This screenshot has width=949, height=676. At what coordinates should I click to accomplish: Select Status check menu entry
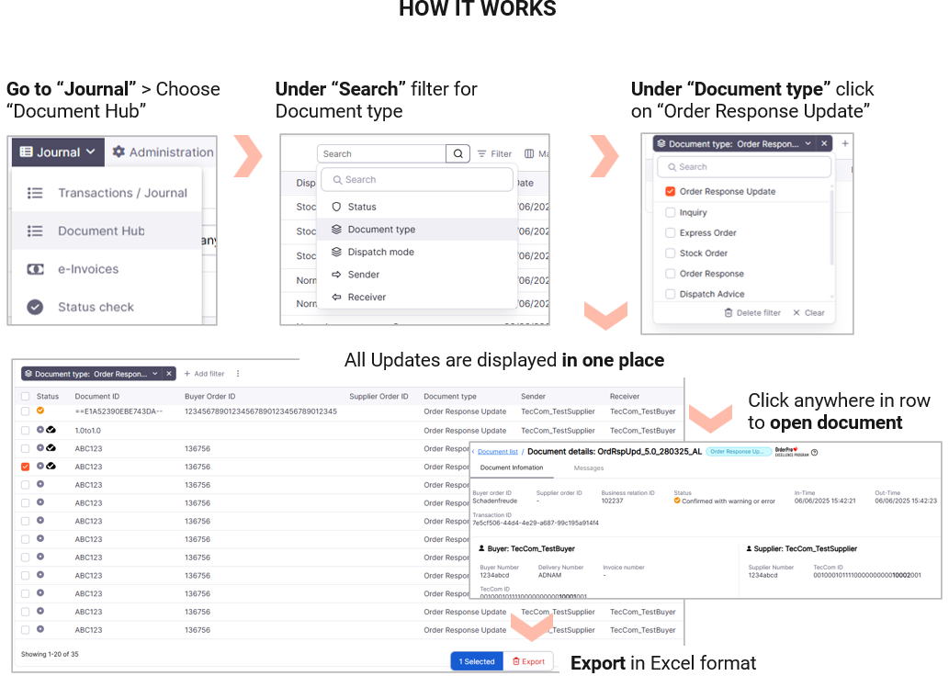(107, 307)
